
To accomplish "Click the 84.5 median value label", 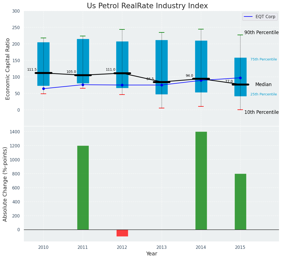I will (x=150, y=79).
